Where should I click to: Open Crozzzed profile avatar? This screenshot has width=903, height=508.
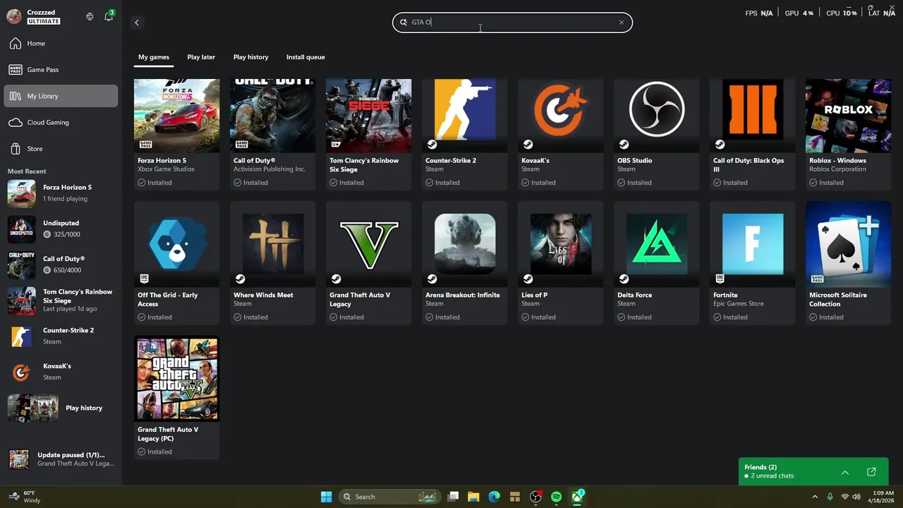(13, 16)
